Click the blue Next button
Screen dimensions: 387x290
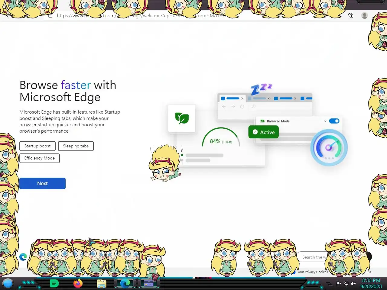tap(42, 183)
